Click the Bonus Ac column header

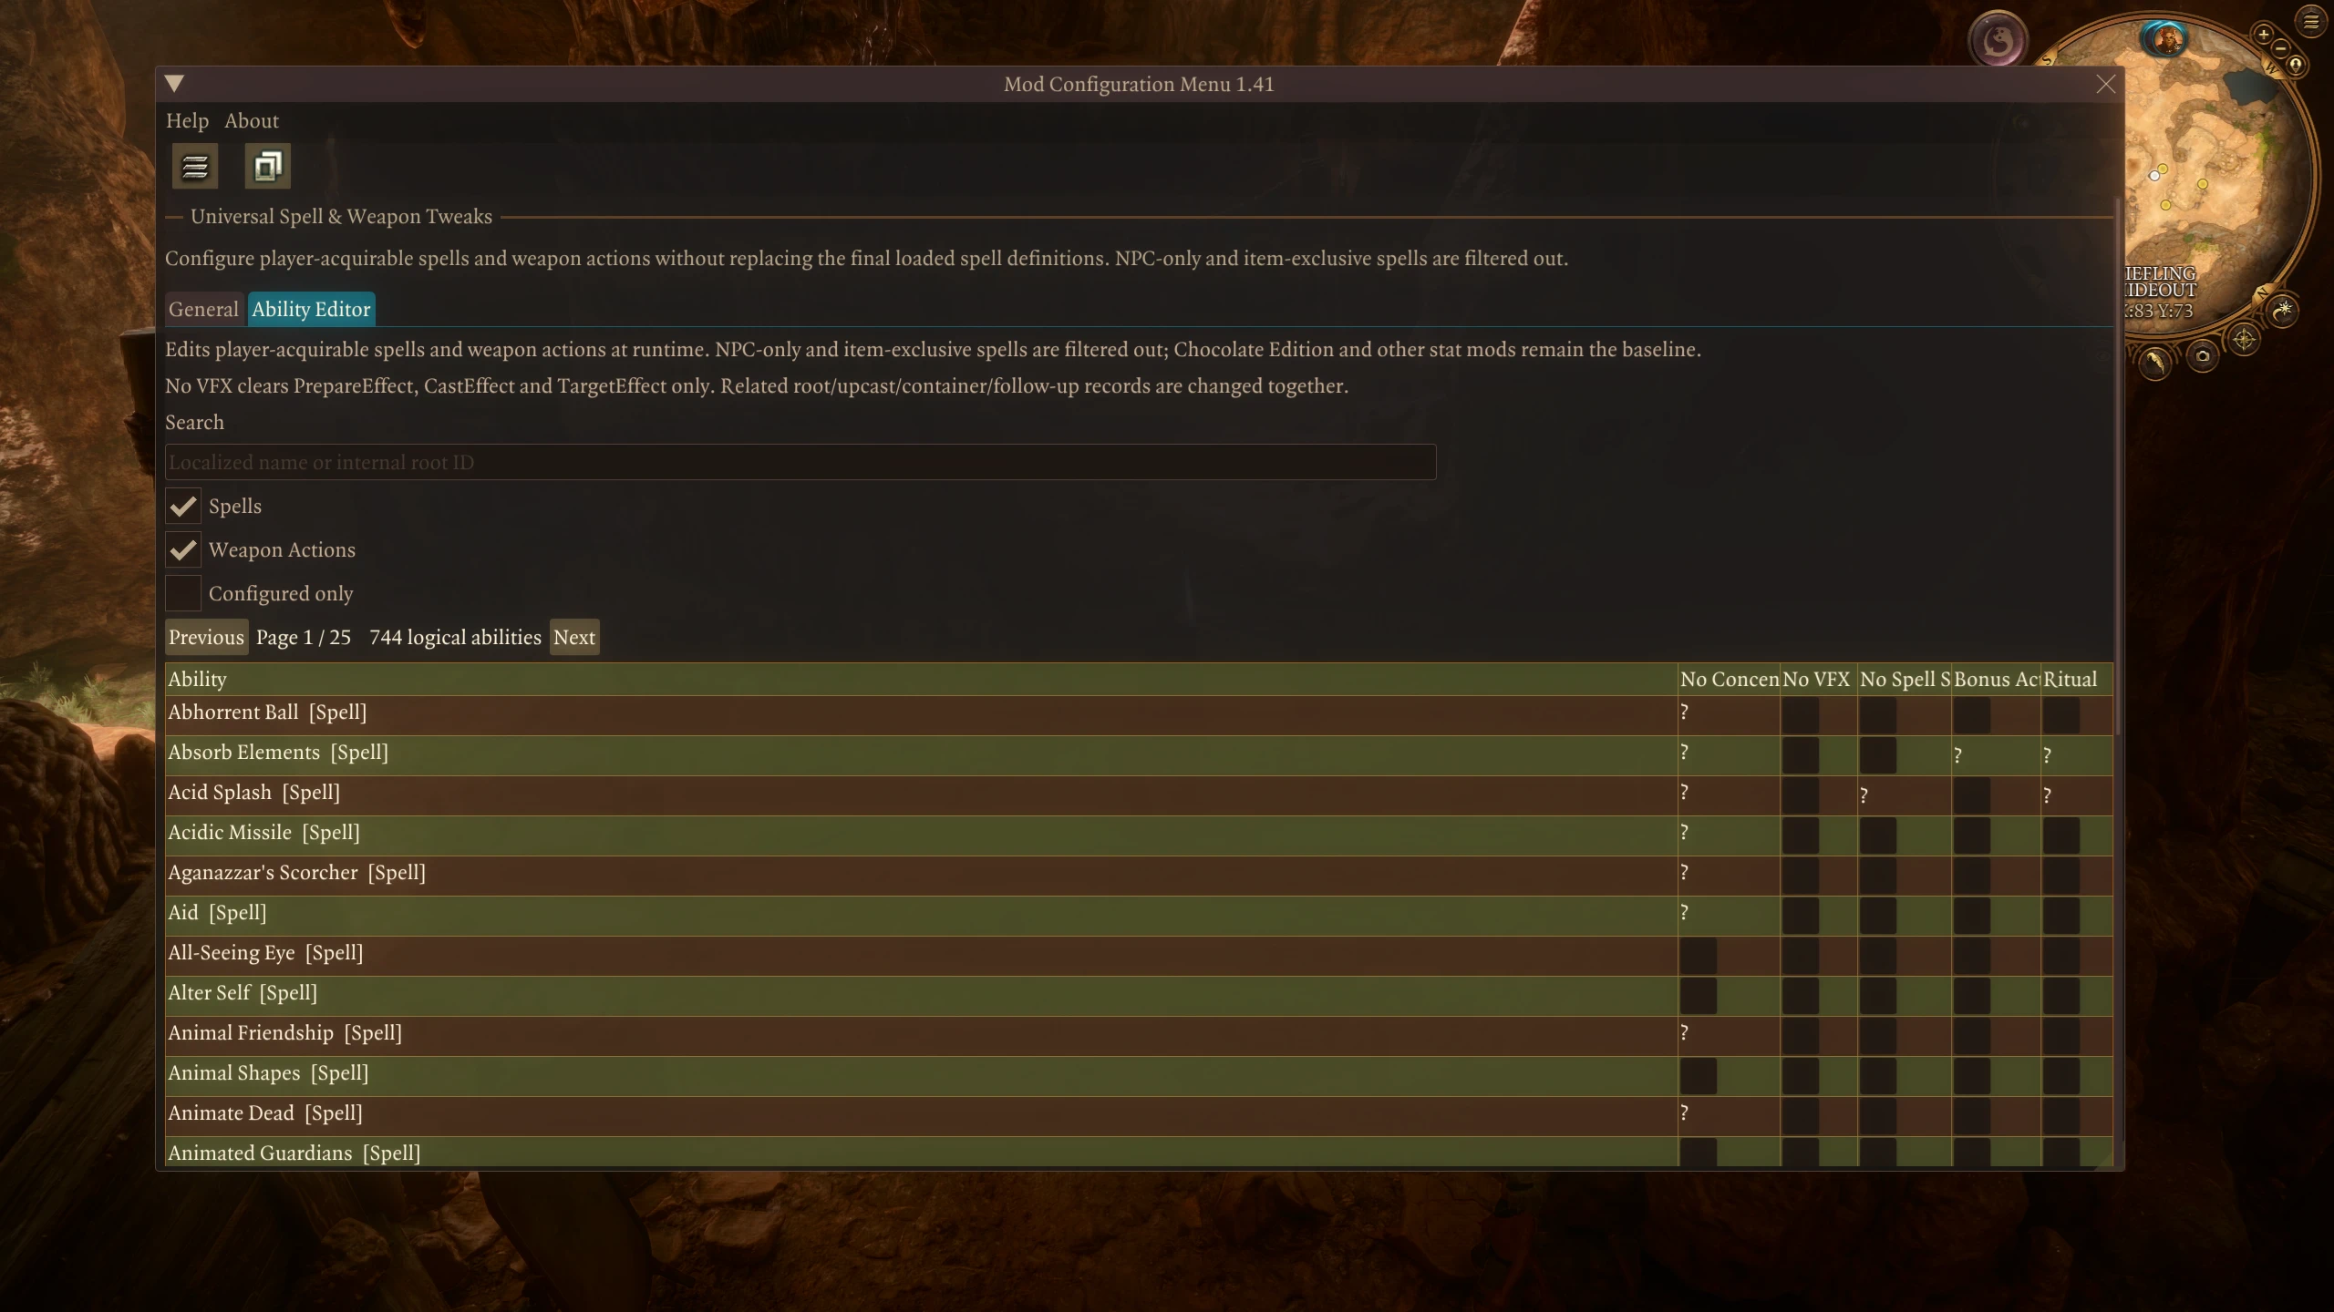click(1996, 680)
